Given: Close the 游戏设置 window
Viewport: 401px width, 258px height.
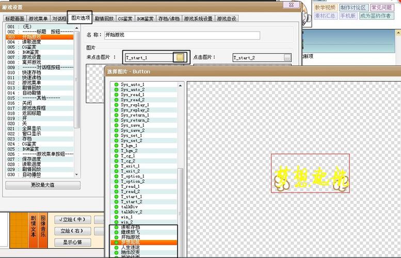Looking at the screenshot, I should click(291, 5).
